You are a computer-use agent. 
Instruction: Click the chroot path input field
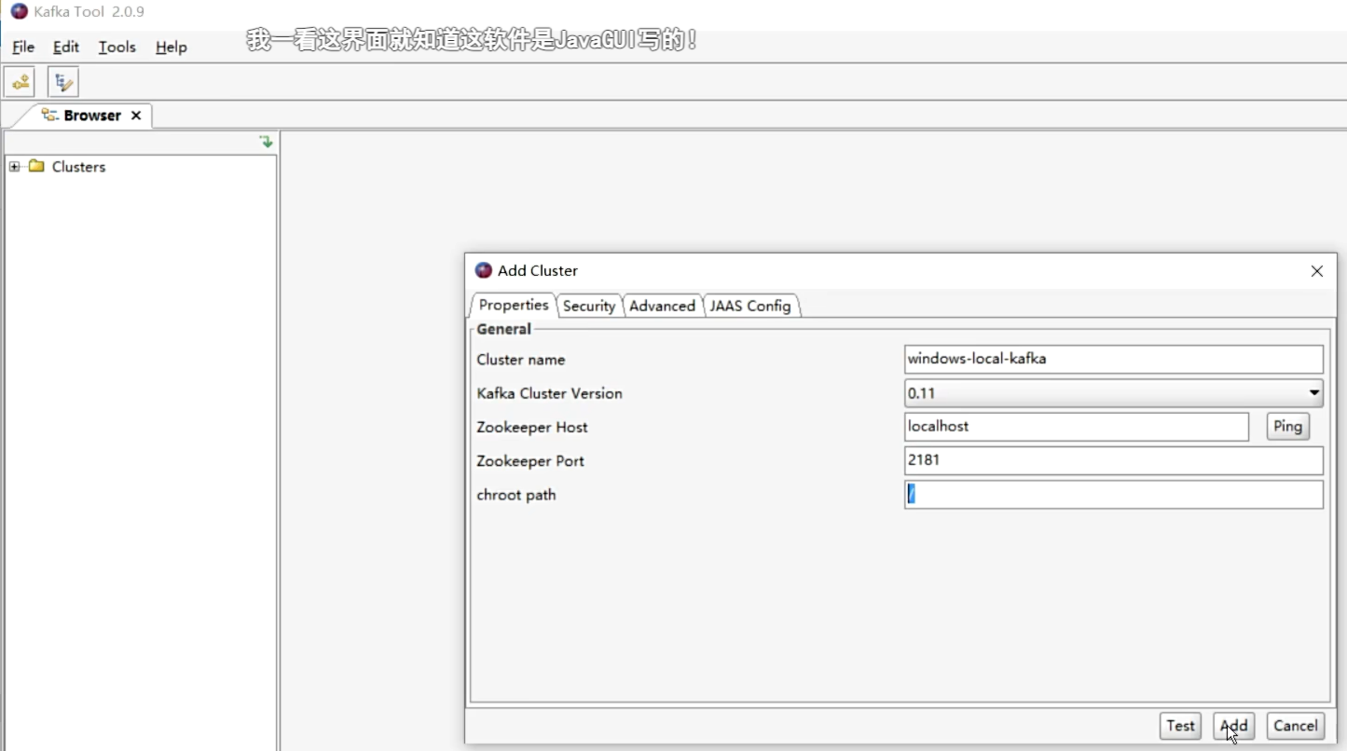[1114, 495]
